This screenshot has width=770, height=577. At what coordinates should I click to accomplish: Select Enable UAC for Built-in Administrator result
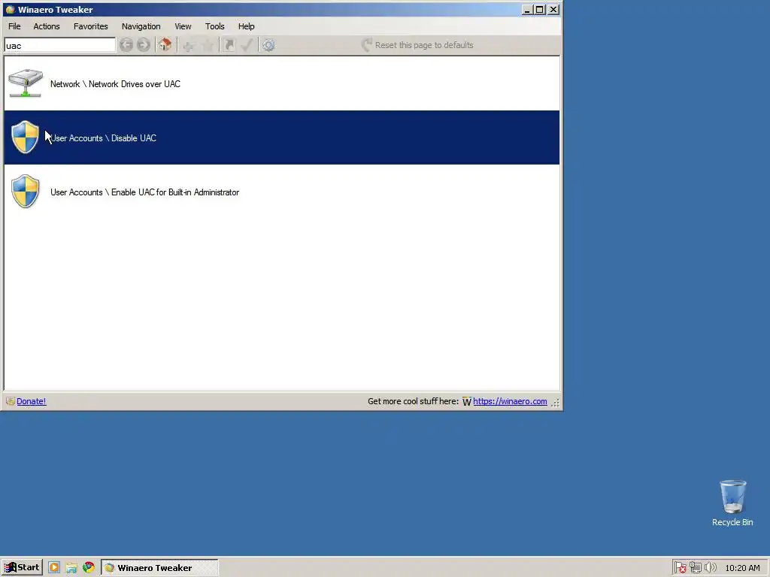click(x=282, y=192)
